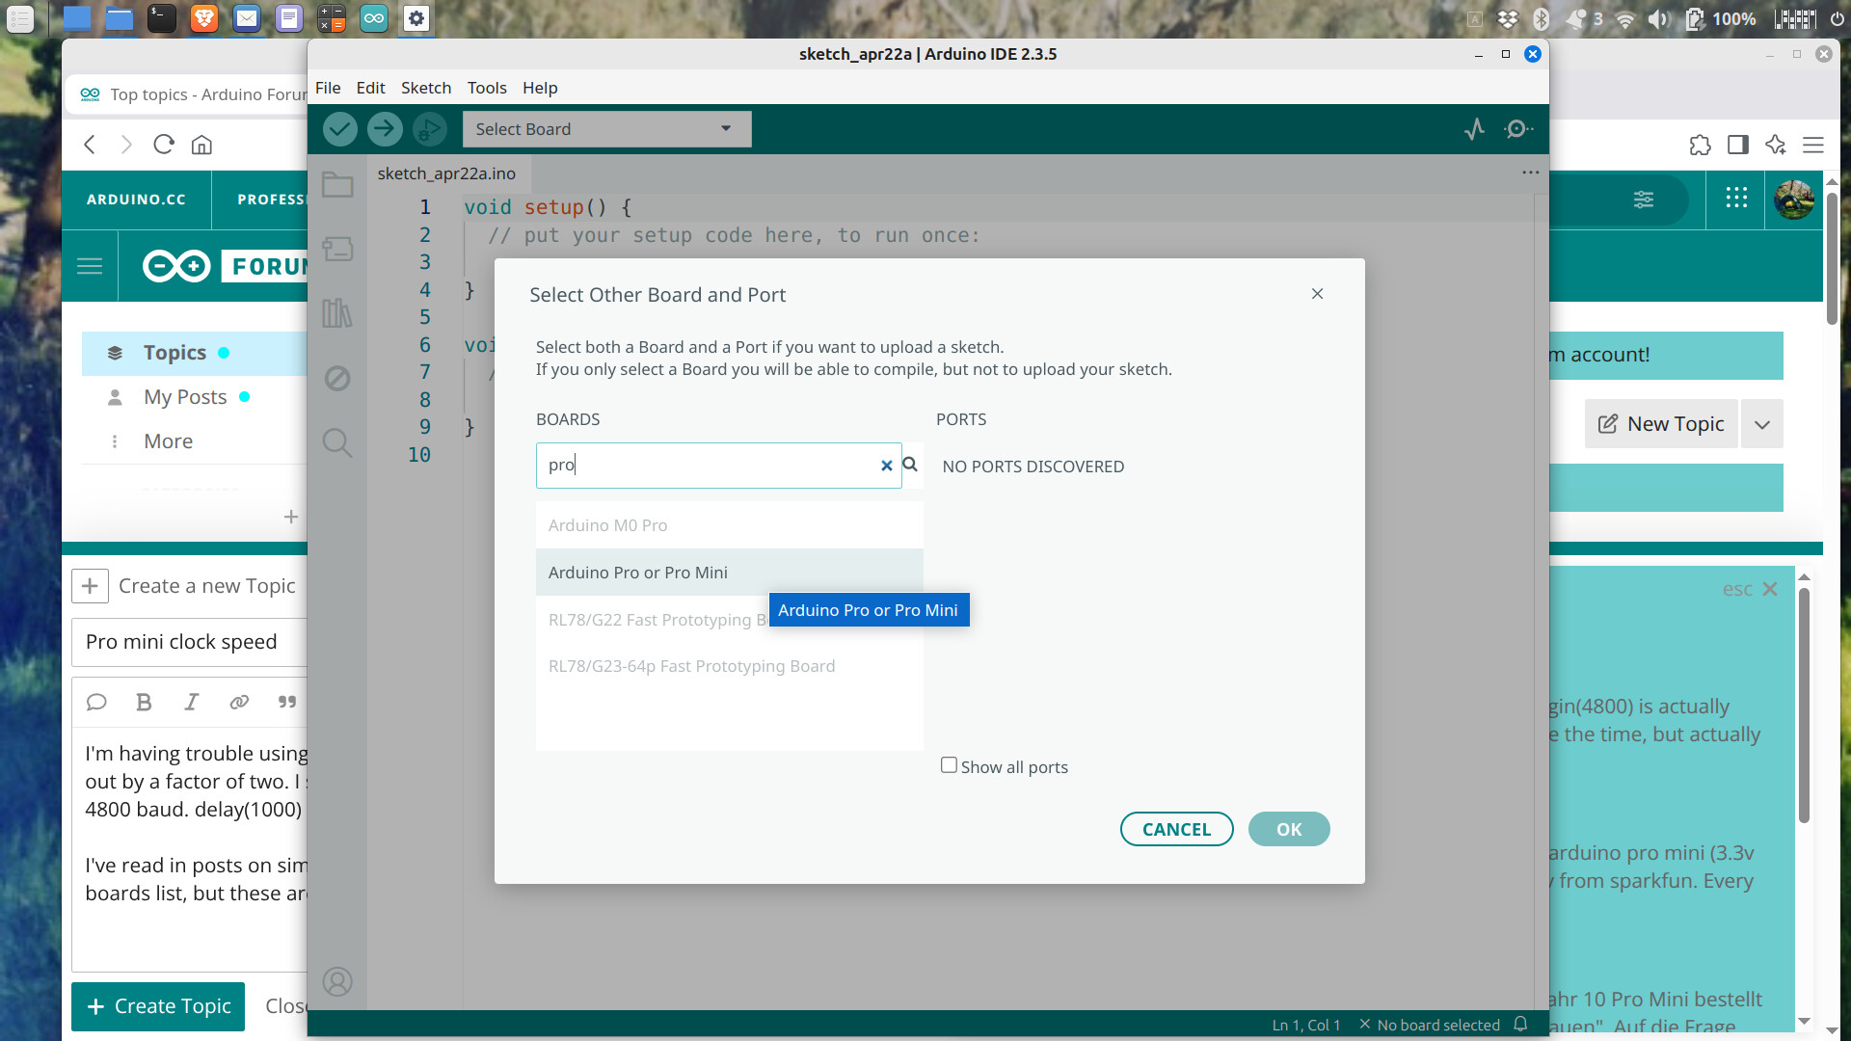Click browser back arrow in forum window
This screenshot has width=1851, height=1041.
pos(90,145)
